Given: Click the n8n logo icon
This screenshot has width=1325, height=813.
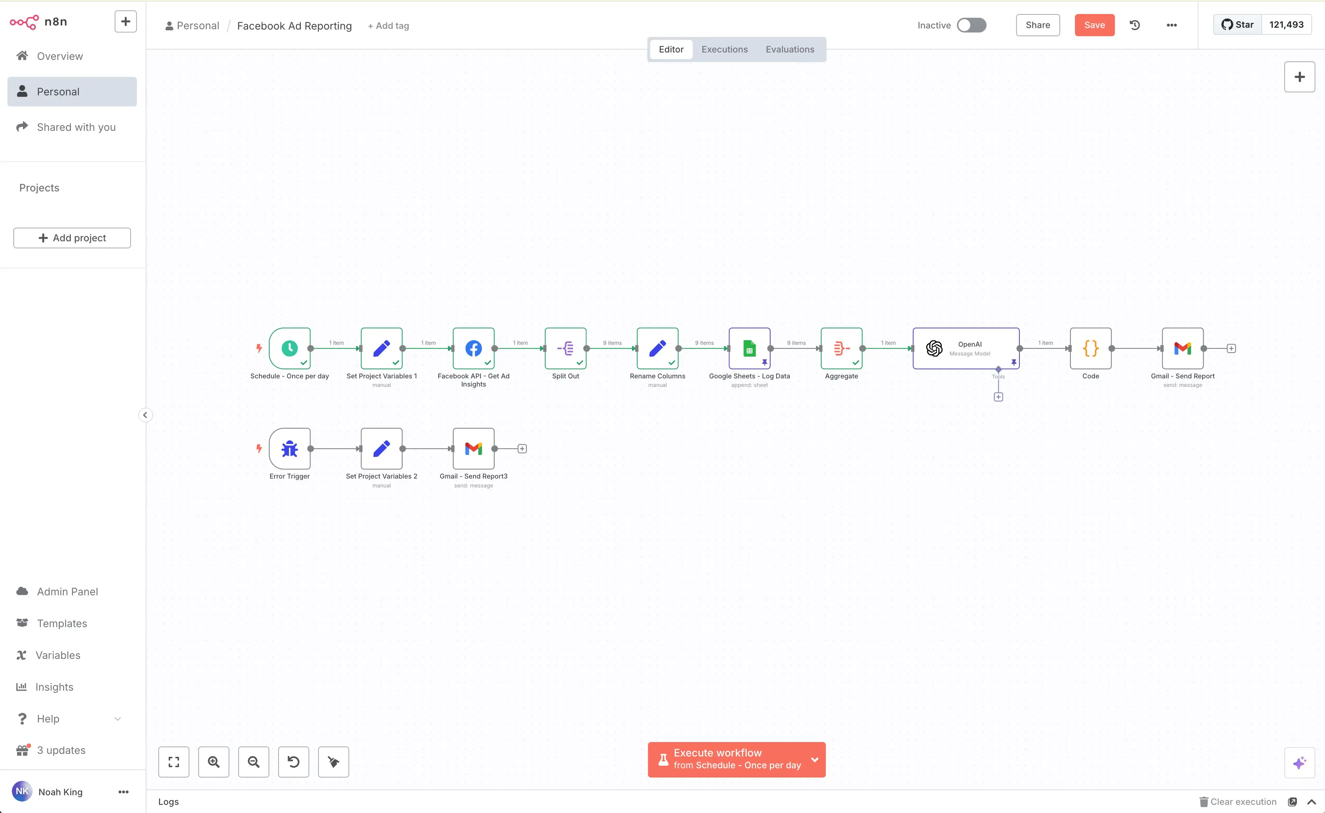Looking at the screenshot, I should click(x=24, y=22).
